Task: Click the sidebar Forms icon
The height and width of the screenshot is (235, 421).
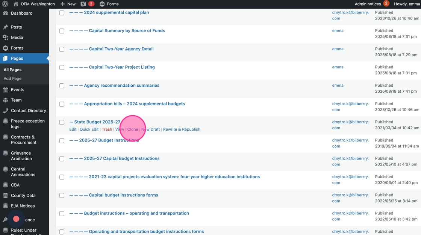Action: [5, 48]
